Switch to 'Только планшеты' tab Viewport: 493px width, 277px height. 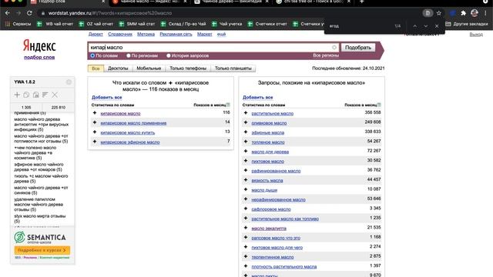point(233,68)
